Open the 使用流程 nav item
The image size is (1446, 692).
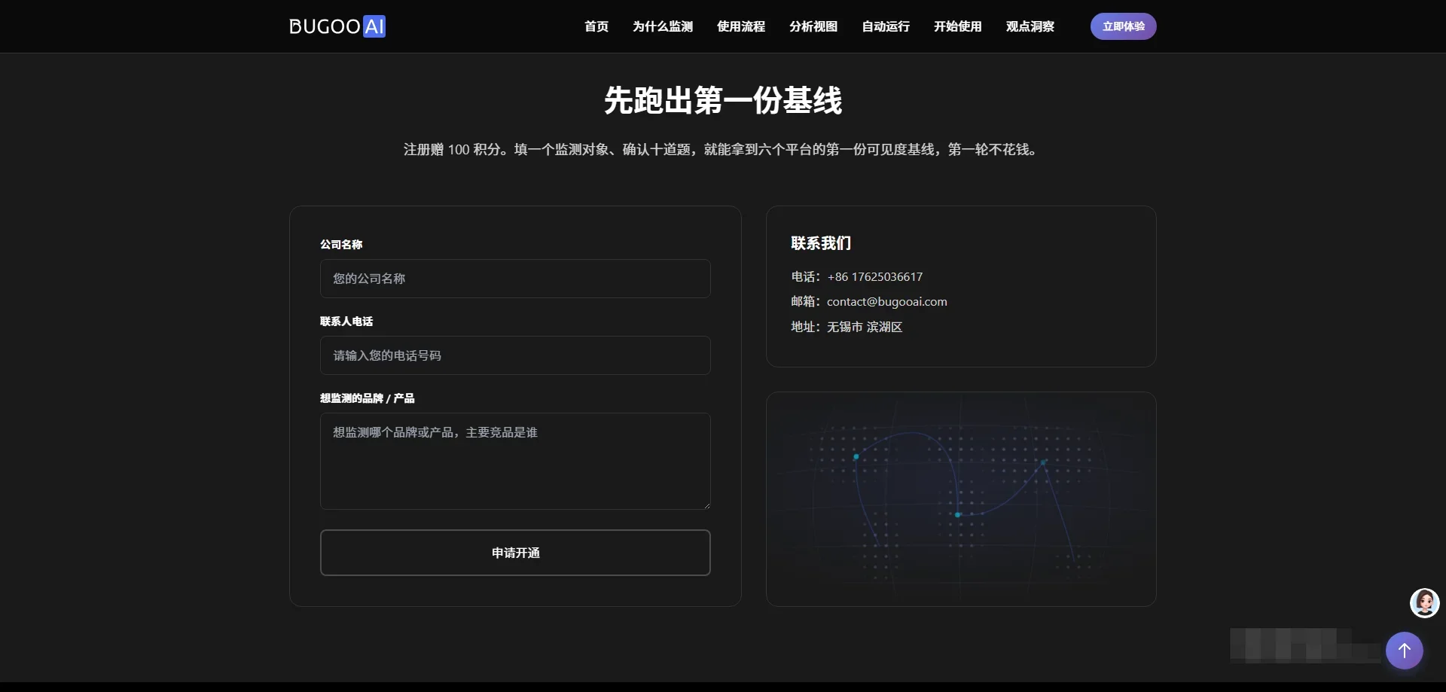click(741, 26)
